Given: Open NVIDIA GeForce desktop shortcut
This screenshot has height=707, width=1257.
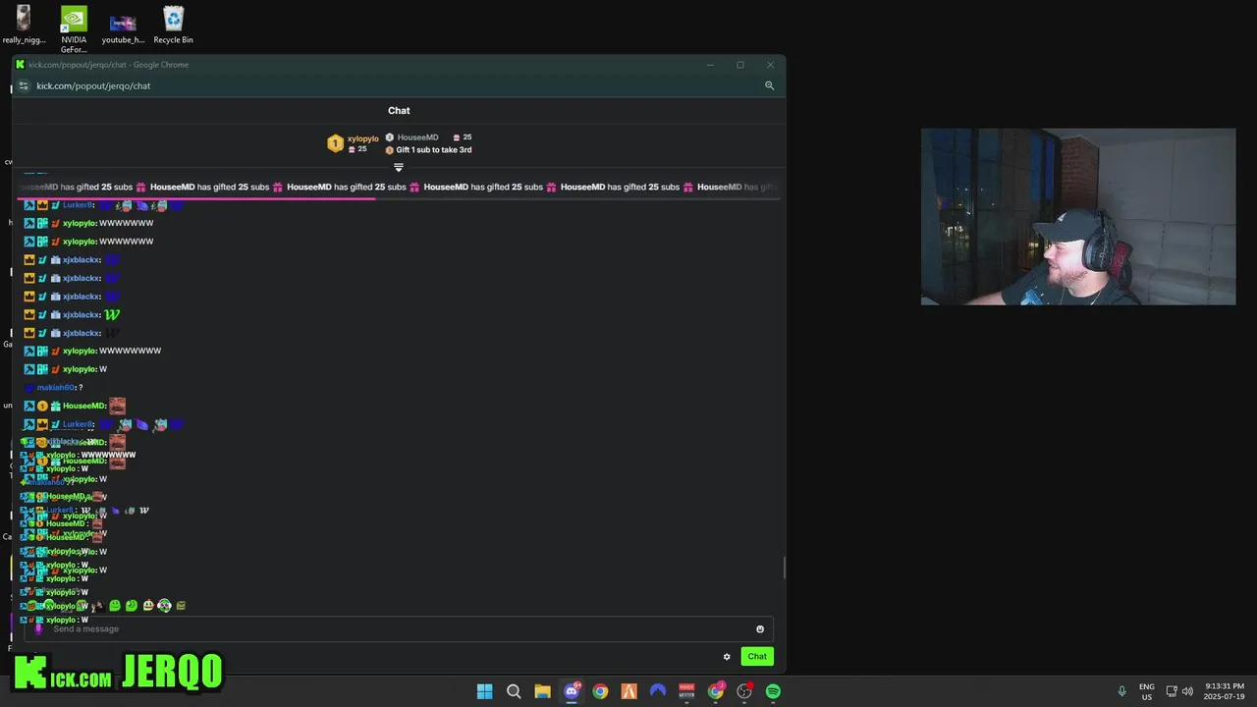Looking at the screenshot, I should coord(74,29).
